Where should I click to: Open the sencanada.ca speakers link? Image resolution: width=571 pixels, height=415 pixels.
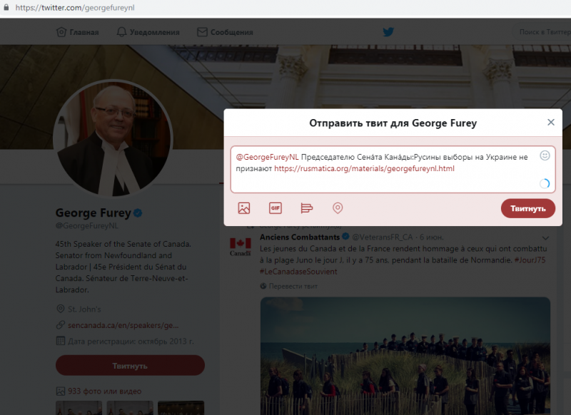[123, 326]
